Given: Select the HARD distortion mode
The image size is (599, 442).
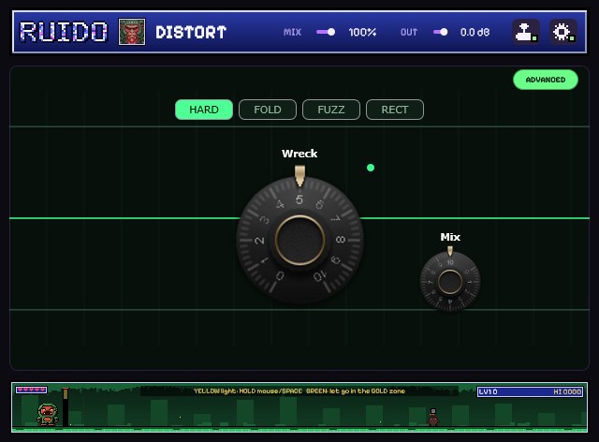Looking at the screenshot, I should (204, 110).
